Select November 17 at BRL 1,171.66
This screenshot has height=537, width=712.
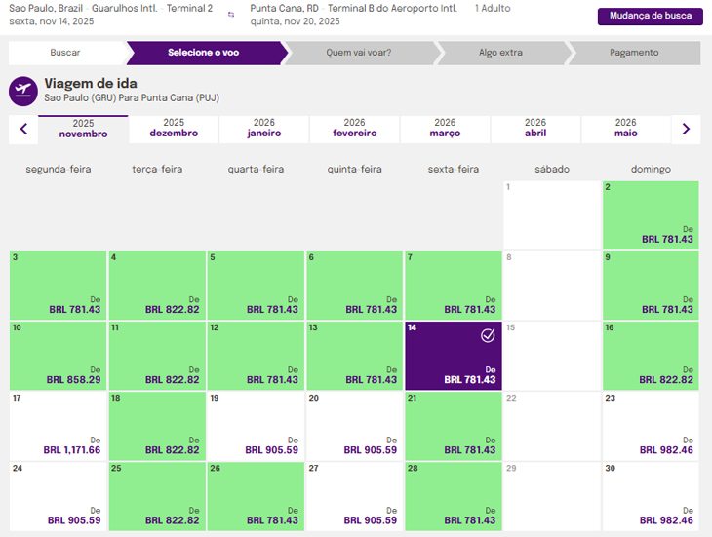tap(58, 426)
